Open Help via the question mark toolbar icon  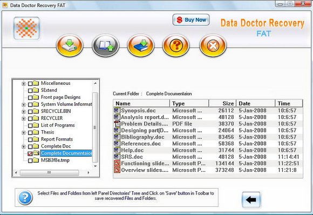pos(176,45)
